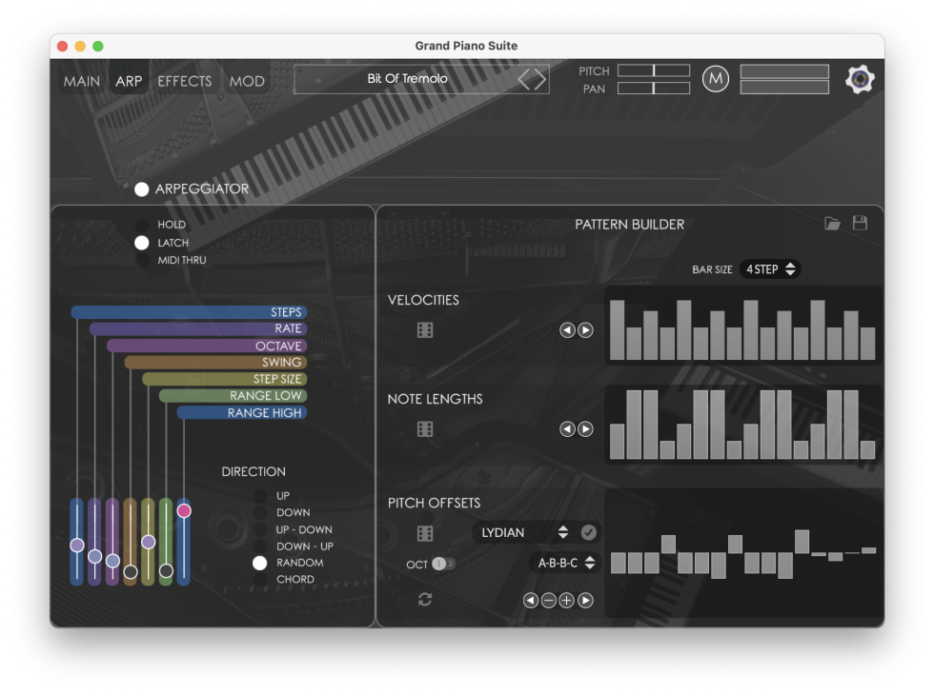Randomize note lengths with dice icon
This screenshot has width=934, height=694.
pyautogui.click(x=425, y=429)
